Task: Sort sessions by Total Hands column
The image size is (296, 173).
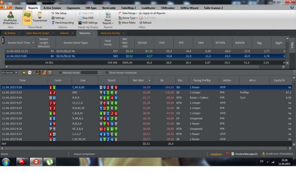Action: click(107, 43)
